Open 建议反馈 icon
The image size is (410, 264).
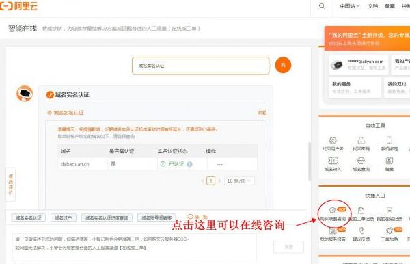tap(361, 230)
